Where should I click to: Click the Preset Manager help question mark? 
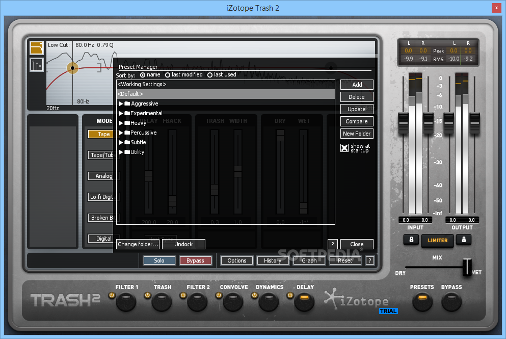[333, 244]
